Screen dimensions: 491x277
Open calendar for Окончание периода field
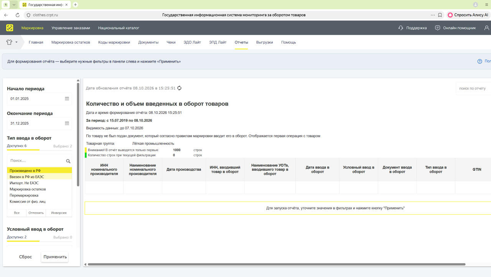pos(67,123)
